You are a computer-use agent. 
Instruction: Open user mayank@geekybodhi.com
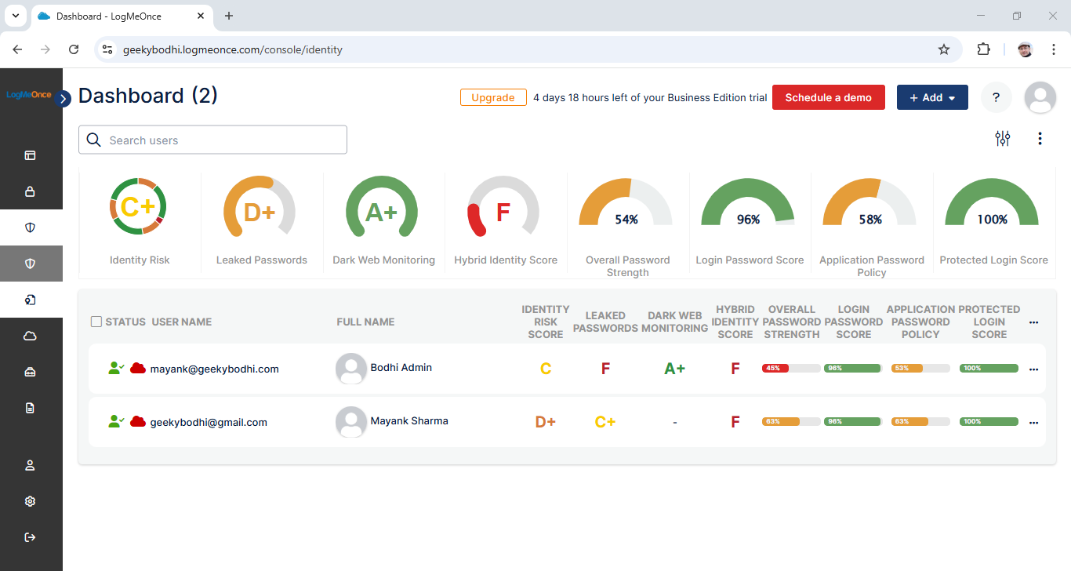click(214, 369)
